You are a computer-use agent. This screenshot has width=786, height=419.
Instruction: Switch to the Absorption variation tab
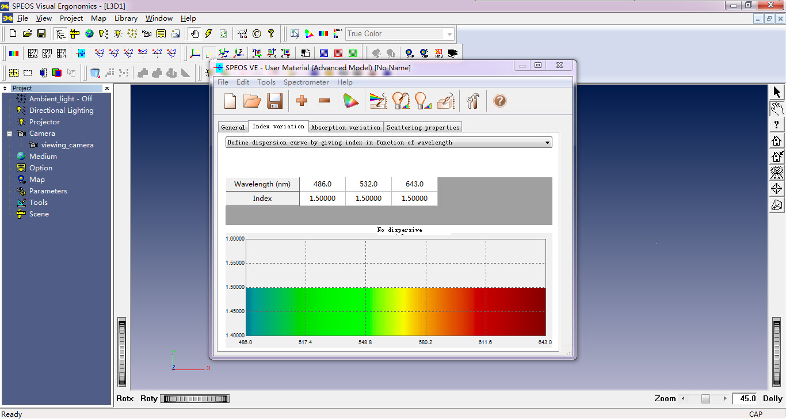(x=346, y=127)
